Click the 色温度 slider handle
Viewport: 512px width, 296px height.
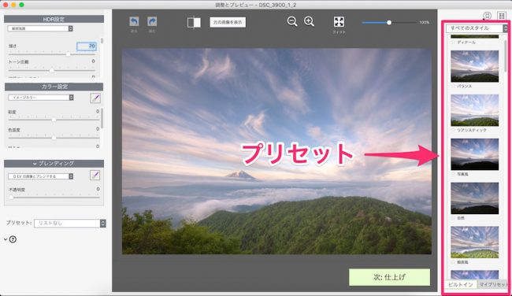[x=54, y=138]
